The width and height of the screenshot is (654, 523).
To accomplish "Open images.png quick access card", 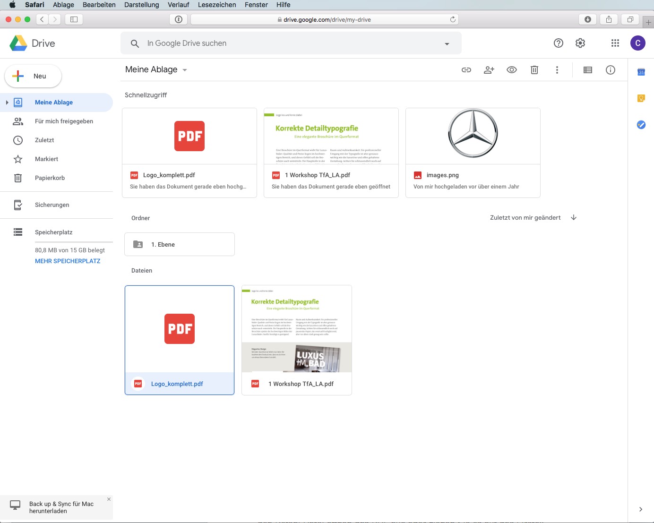I will click(473, 153).
